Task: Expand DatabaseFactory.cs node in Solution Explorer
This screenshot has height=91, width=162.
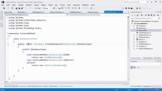Action: pos(134,35)
